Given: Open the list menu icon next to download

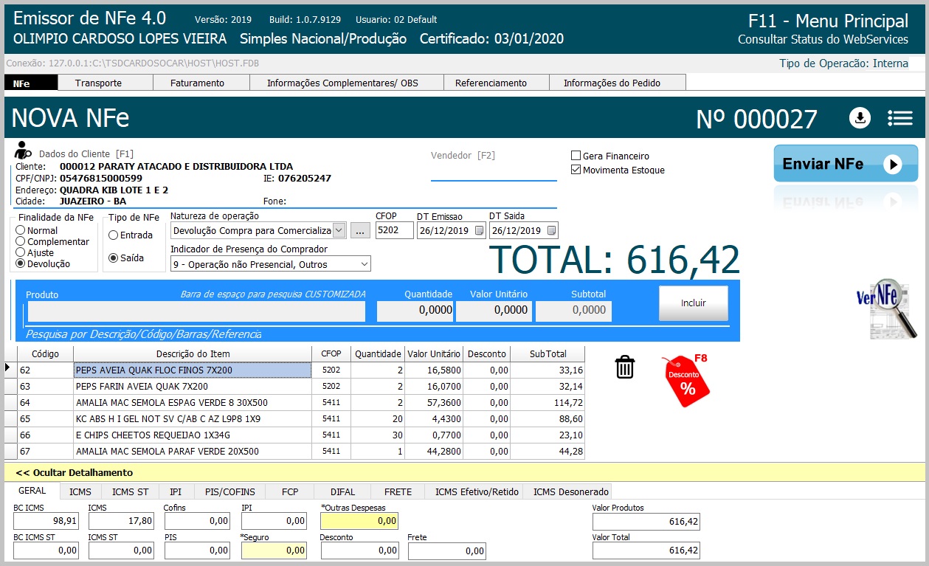Looking at the screenshot, I should [x=900, y=118].
